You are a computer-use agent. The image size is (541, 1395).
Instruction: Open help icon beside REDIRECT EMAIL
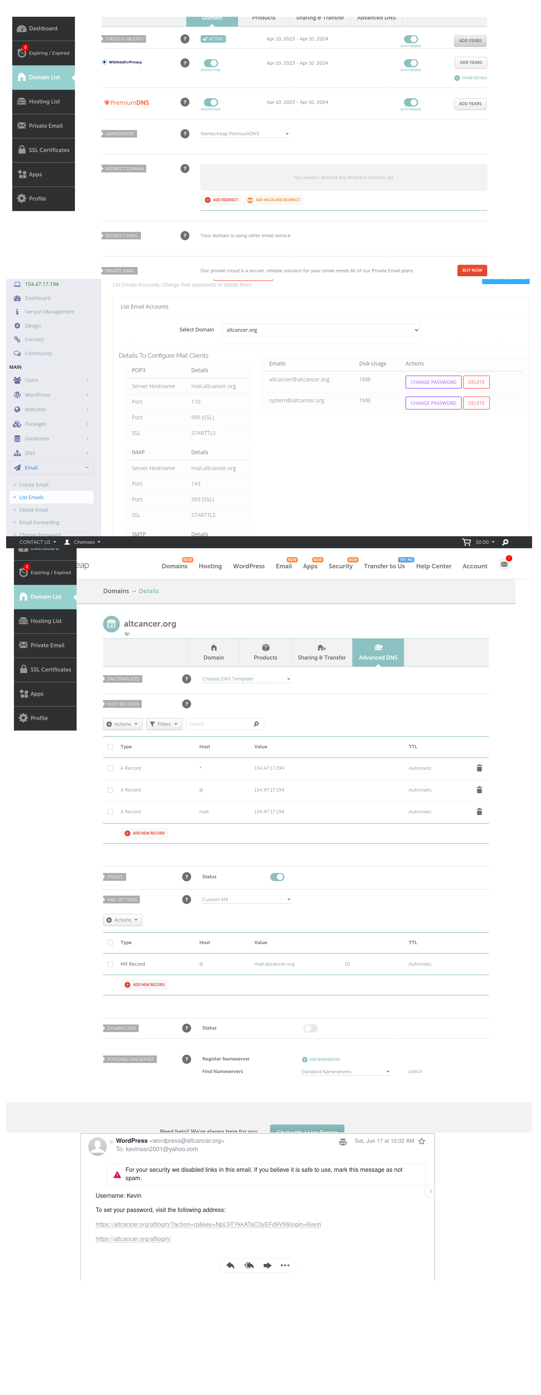click(x=185, y=235)
